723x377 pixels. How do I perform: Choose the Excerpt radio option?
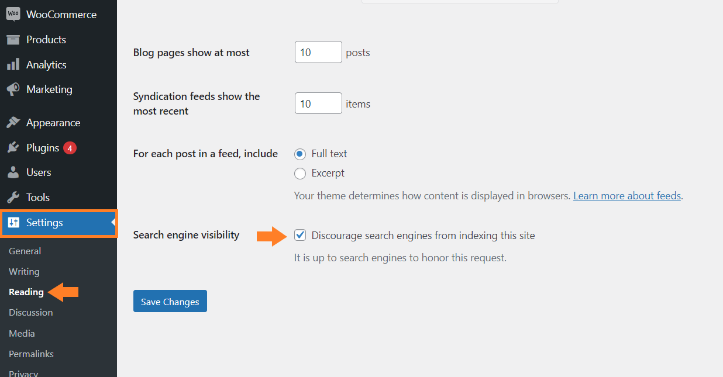tap(300, 173)
